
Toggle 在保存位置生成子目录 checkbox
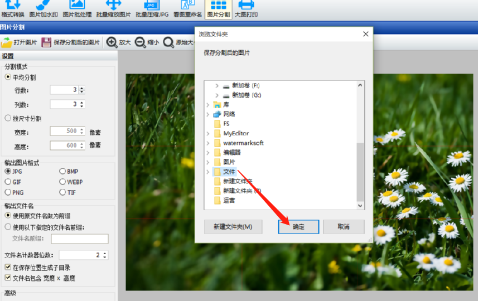coord(8,267)
